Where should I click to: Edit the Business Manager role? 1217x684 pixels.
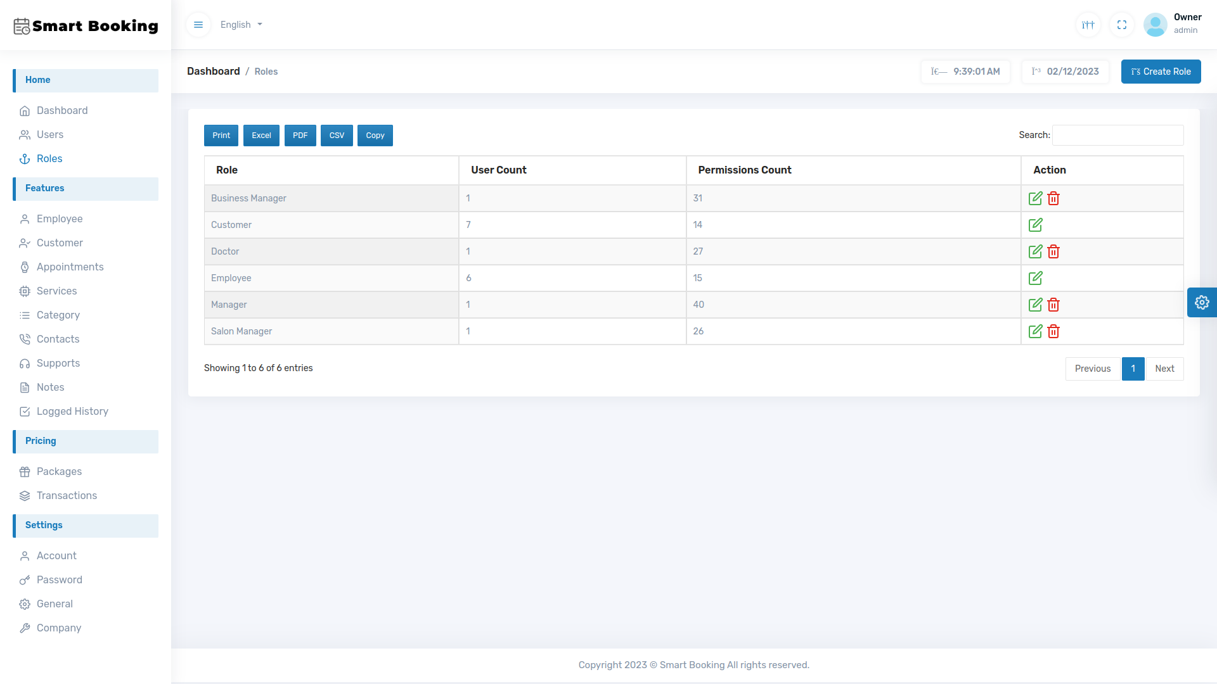pyautogui.click(x=1035, y=198)
